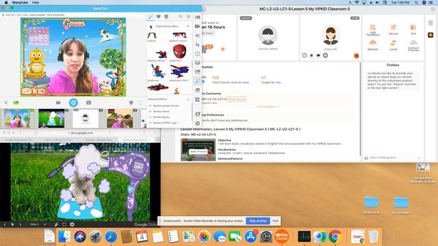This screenshot has width=438, height=246.
Task: Go to next slide in Google Slides
Action: 20,224
